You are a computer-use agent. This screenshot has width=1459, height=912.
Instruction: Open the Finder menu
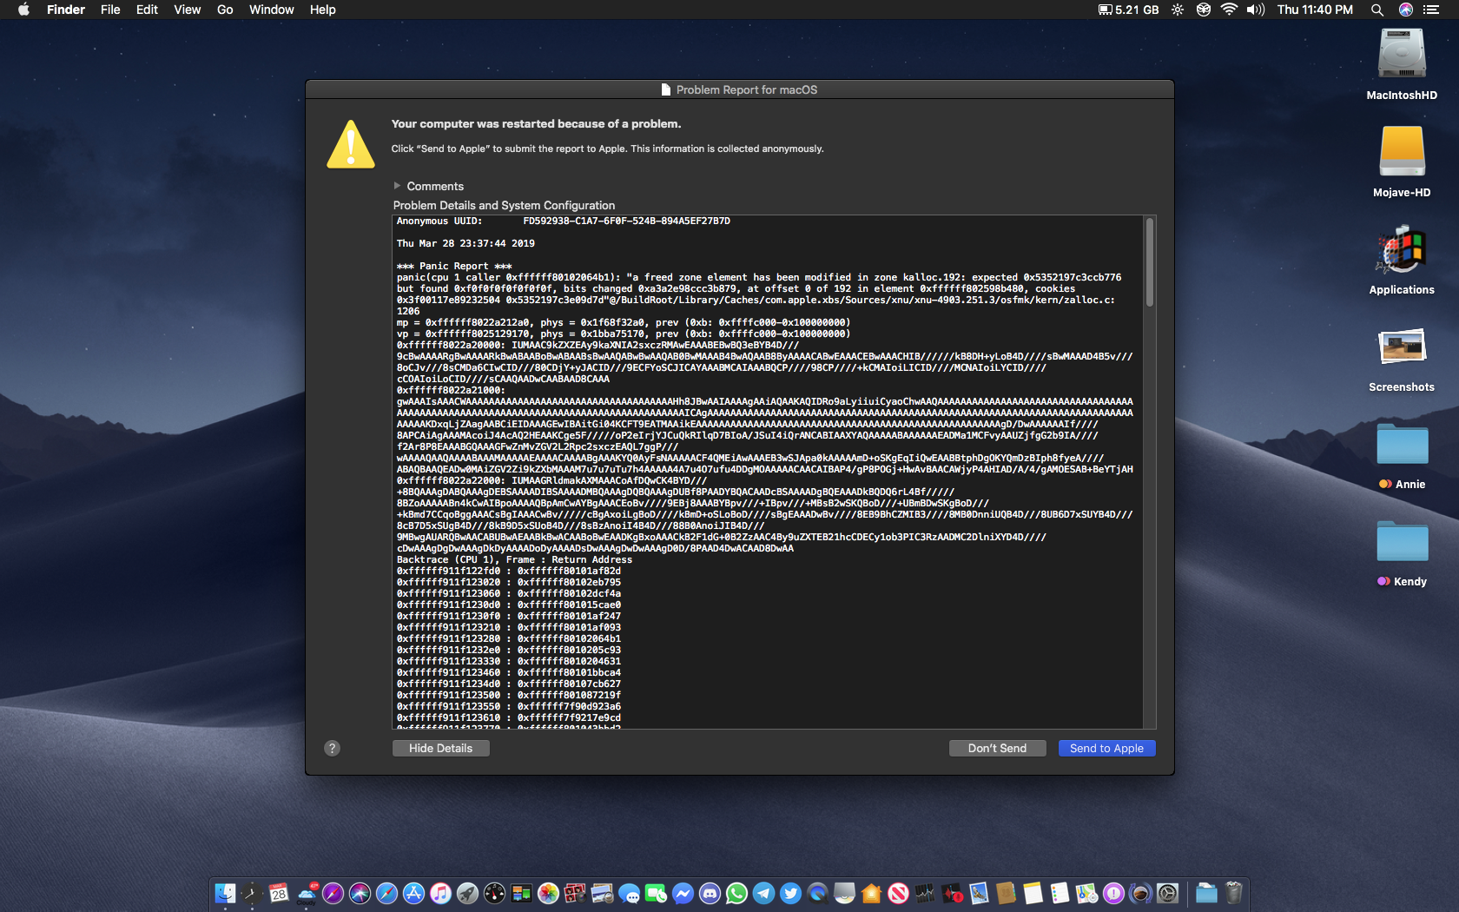pyautogui.click(x=66, y=10)
